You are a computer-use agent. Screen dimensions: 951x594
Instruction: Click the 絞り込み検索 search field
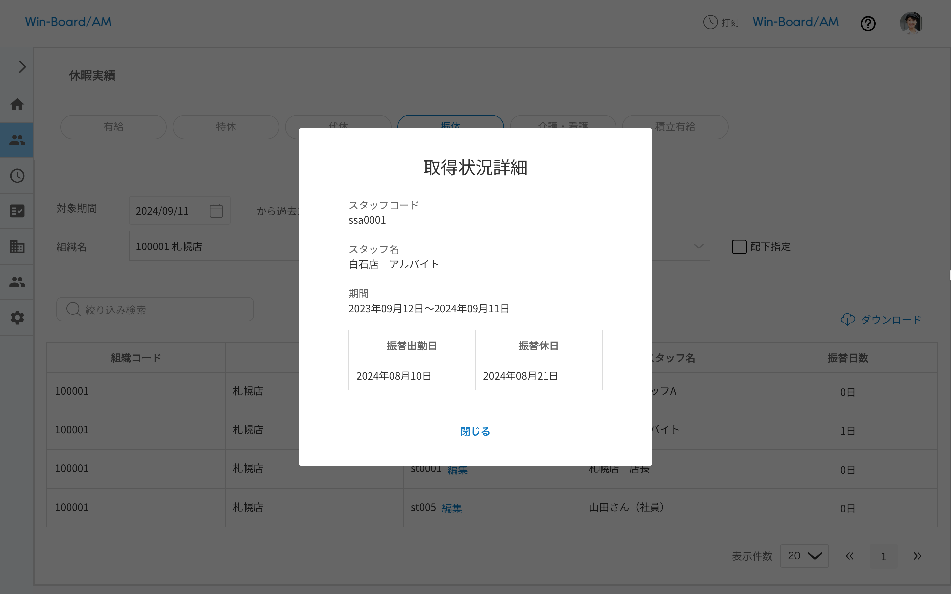(155, 309)
